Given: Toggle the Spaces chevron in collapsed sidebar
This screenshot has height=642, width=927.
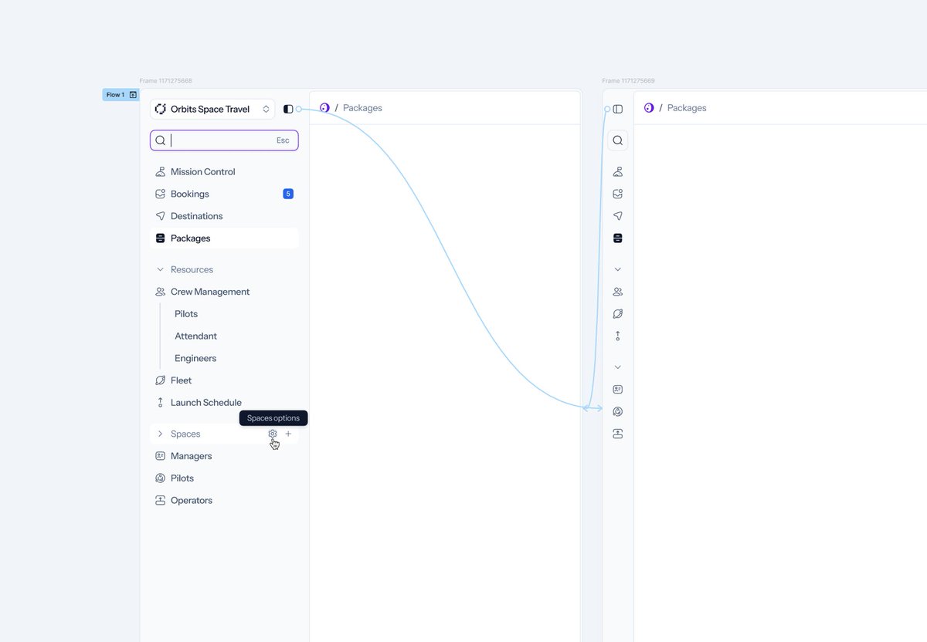Looking at the screenshot, I should [x=617, y=367].
